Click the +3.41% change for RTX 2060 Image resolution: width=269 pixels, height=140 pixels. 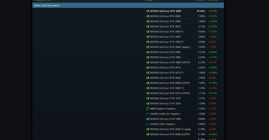point(213,16)
